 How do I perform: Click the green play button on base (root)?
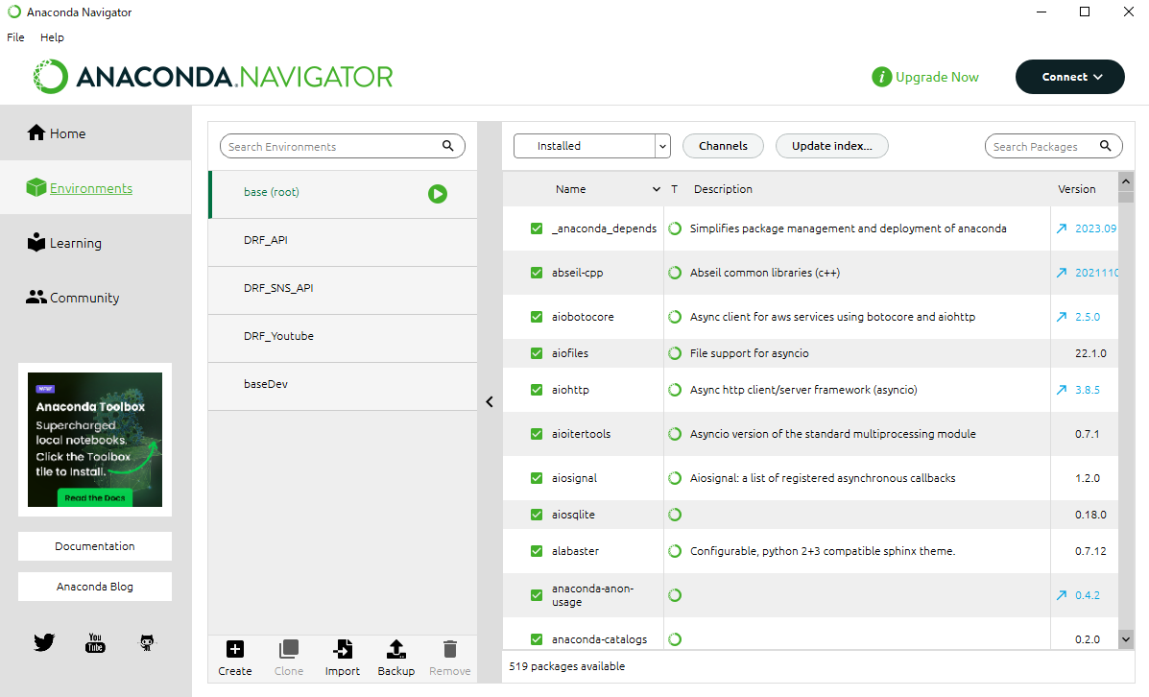(438, 194)
